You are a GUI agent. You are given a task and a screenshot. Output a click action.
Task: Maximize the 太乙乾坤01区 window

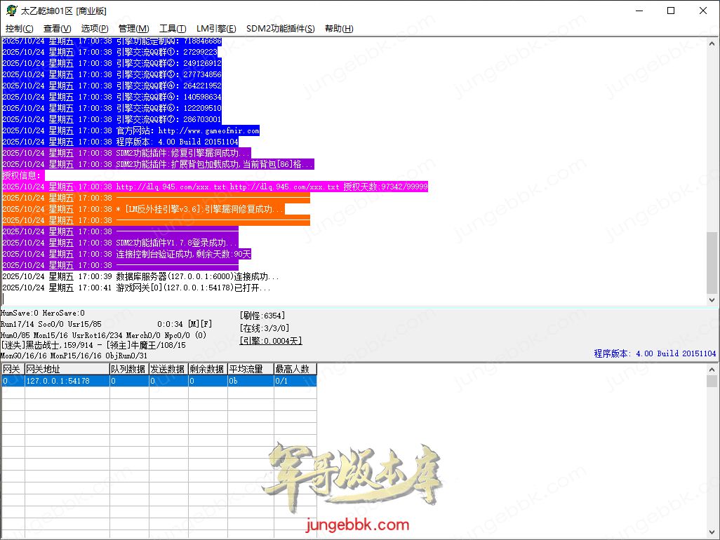coord(671,11)
